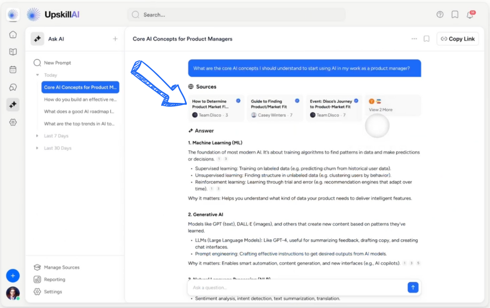Click View 2 More sources
490x308 pixels.
(x=382, y=109)
